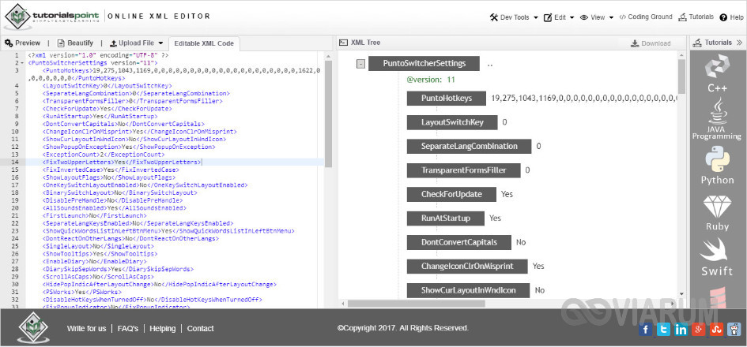Click the RunAtStartup line in code editor
This screenshot has height=347, width=747.
(x=100, y=116)
